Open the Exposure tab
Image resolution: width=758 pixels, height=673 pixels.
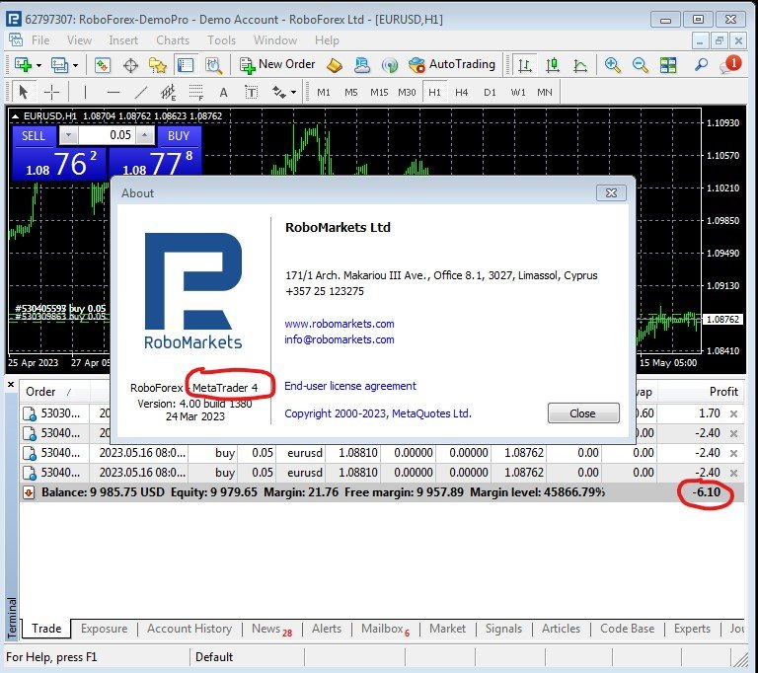[104, 629]
